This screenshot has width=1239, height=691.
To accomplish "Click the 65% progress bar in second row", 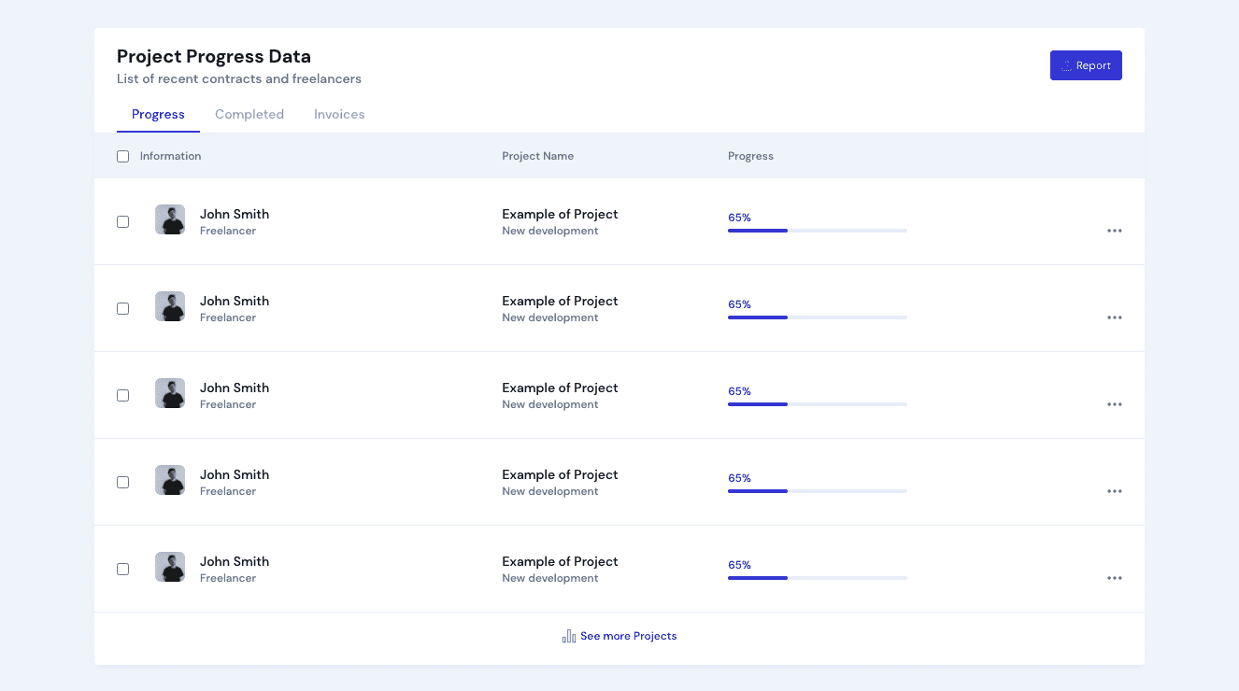I will tap(817, 317).
